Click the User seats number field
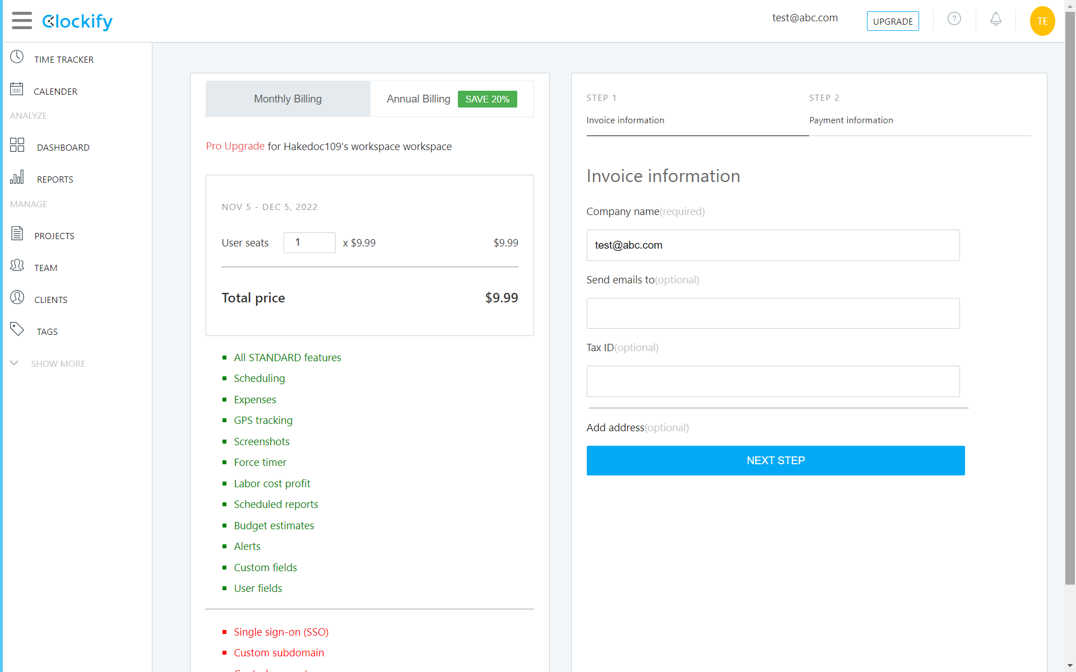The image size is (1076, 672). click(309, 242)
